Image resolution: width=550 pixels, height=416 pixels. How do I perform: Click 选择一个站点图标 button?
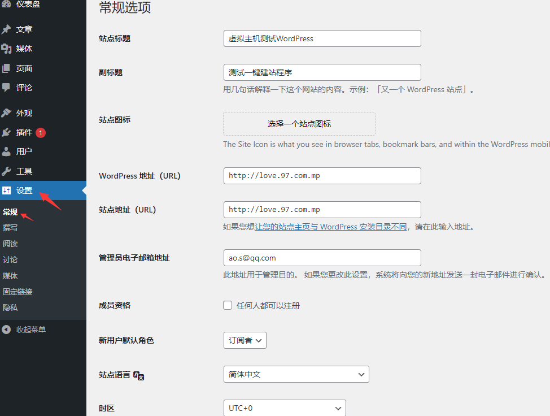(299, 124)
